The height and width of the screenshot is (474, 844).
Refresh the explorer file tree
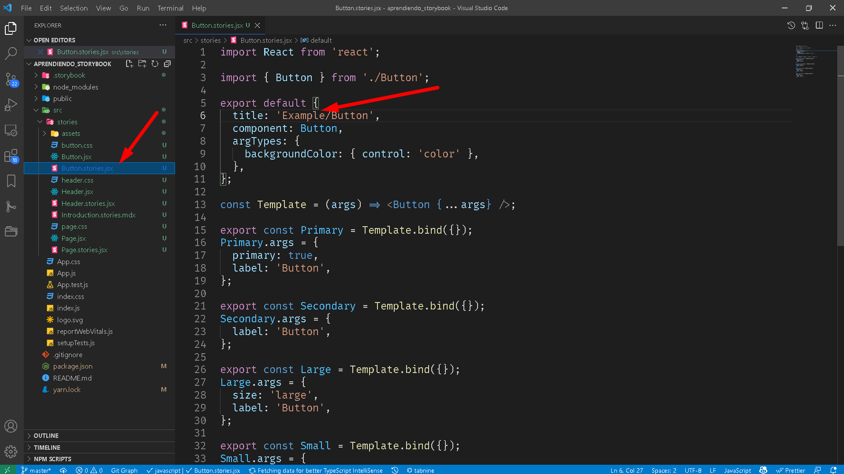pos(155,64)
